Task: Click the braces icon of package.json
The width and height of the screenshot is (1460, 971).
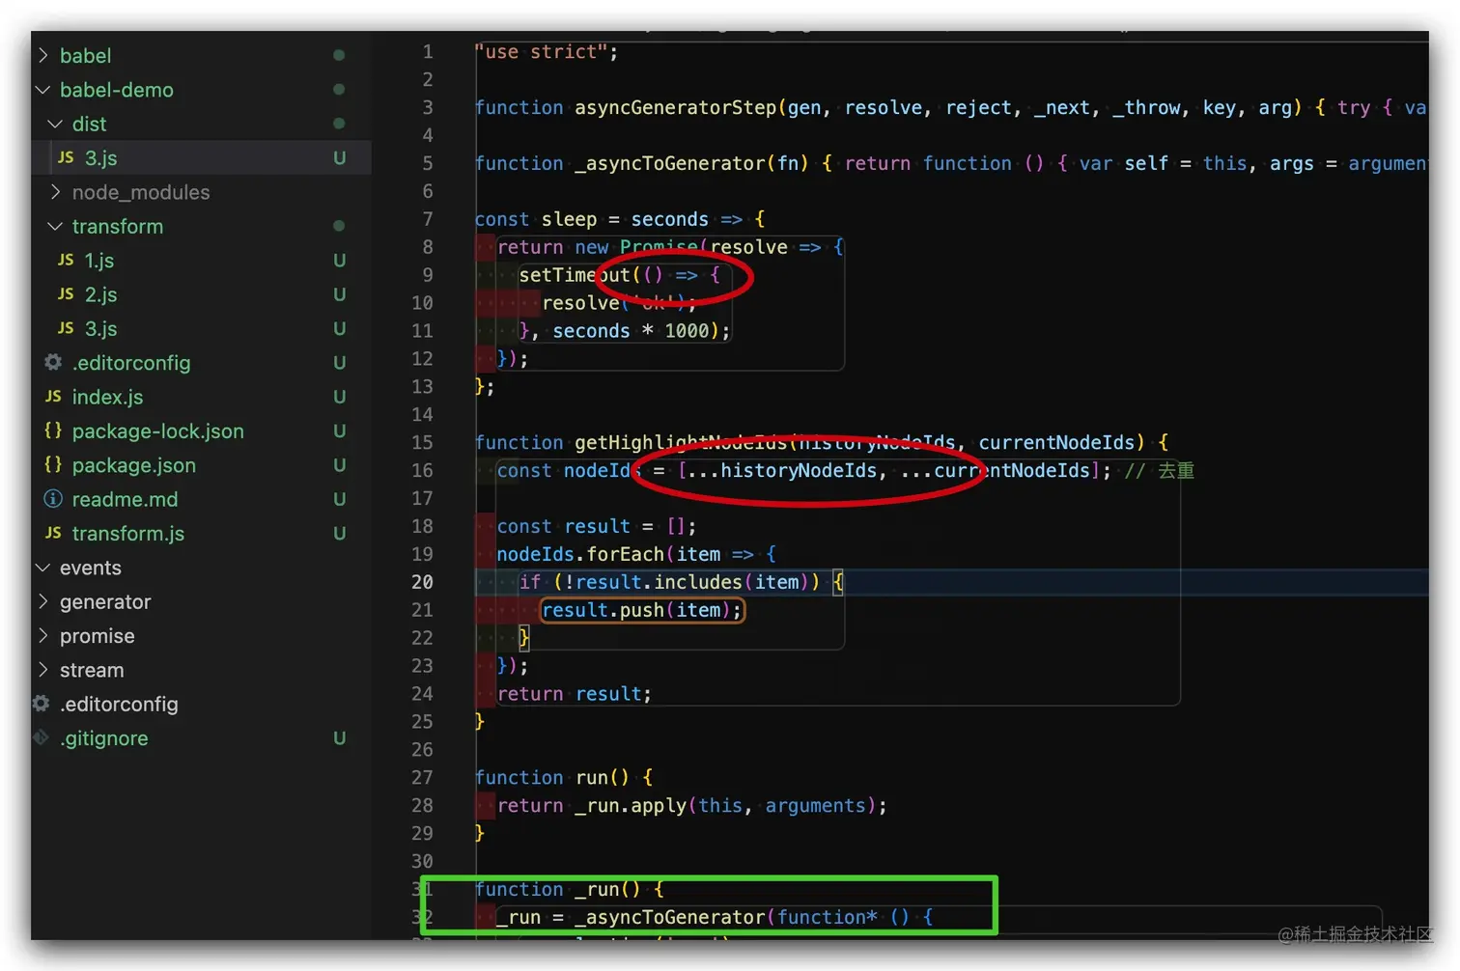Action: point(54,465)
